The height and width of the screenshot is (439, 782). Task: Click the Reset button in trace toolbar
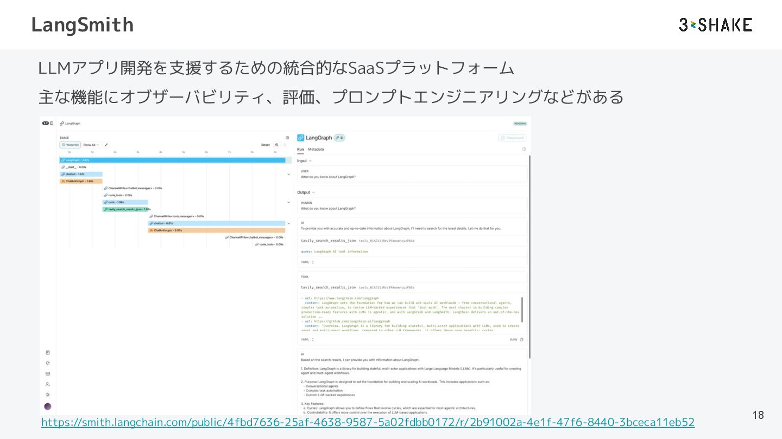(266, 145)
